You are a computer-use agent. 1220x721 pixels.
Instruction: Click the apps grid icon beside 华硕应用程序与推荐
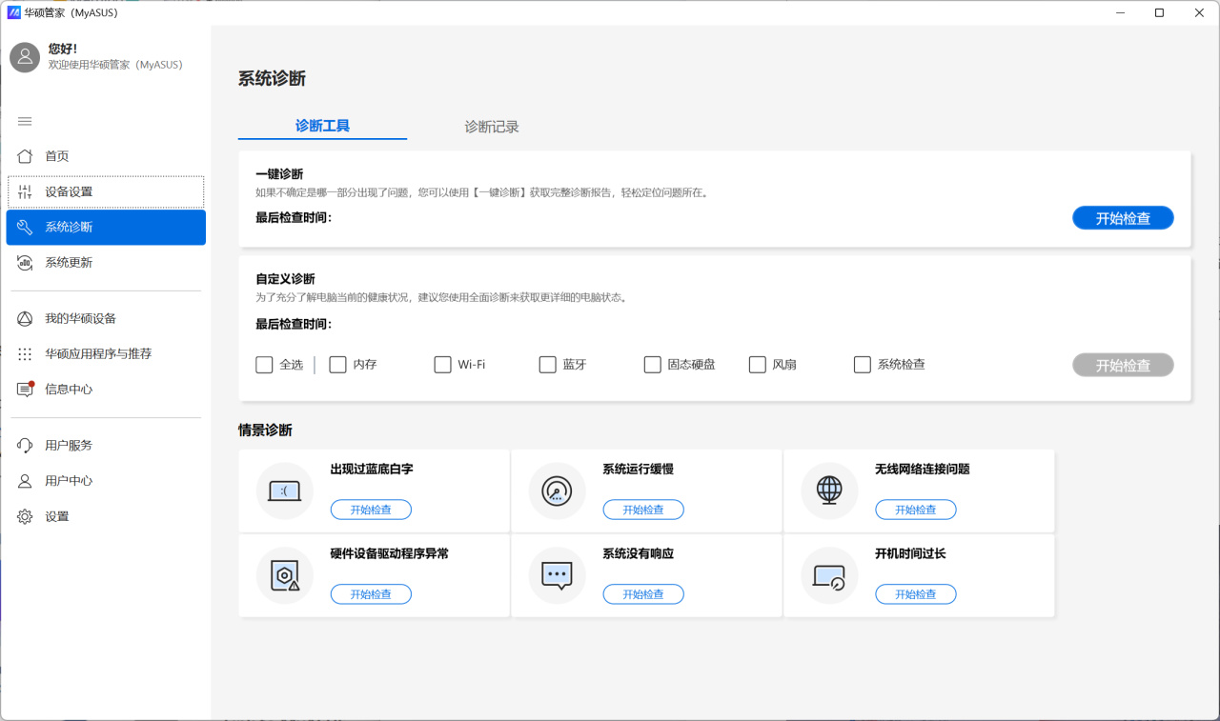tap(25, 354)
